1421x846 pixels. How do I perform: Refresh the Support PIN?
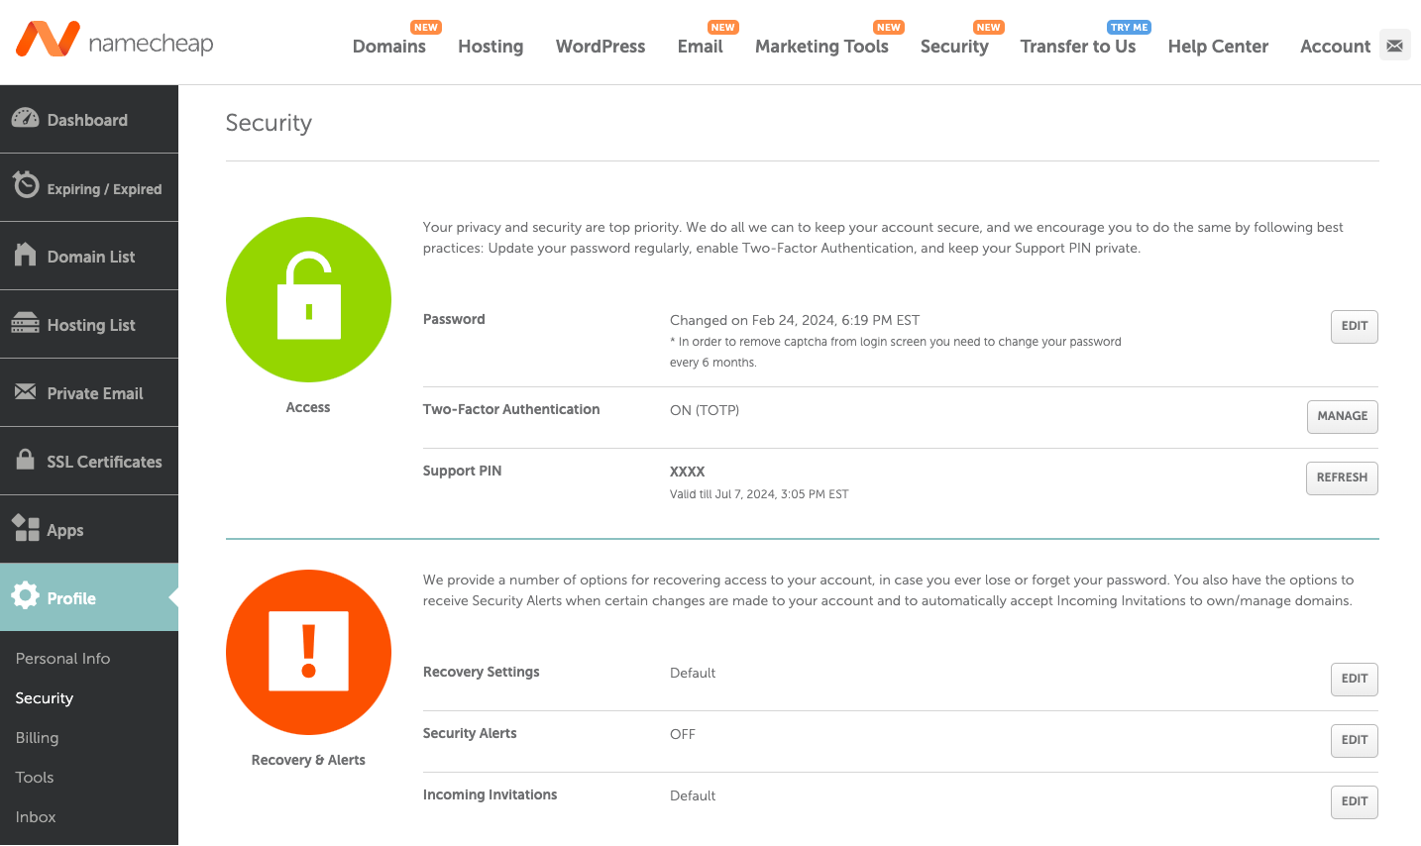tap(1342, 477)
